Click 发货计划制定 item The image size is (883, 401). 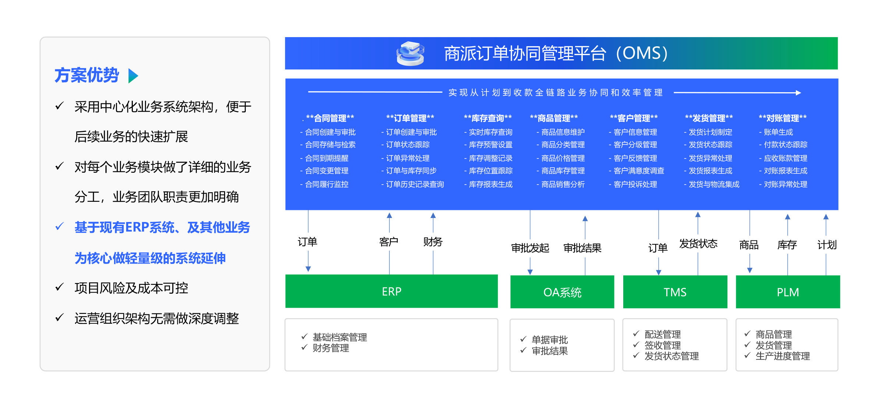[708, 132]
